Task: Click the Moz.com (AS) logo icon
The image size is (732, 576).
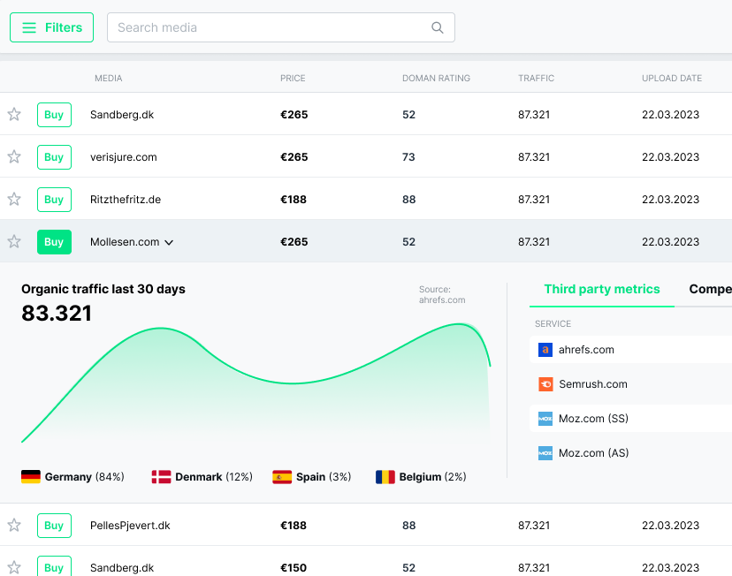Action: point(545,453)
